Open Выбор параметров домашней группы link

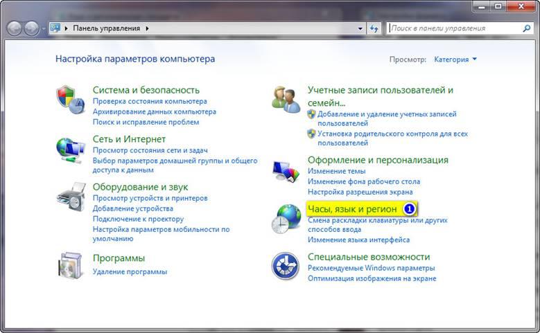coord(175,165)
